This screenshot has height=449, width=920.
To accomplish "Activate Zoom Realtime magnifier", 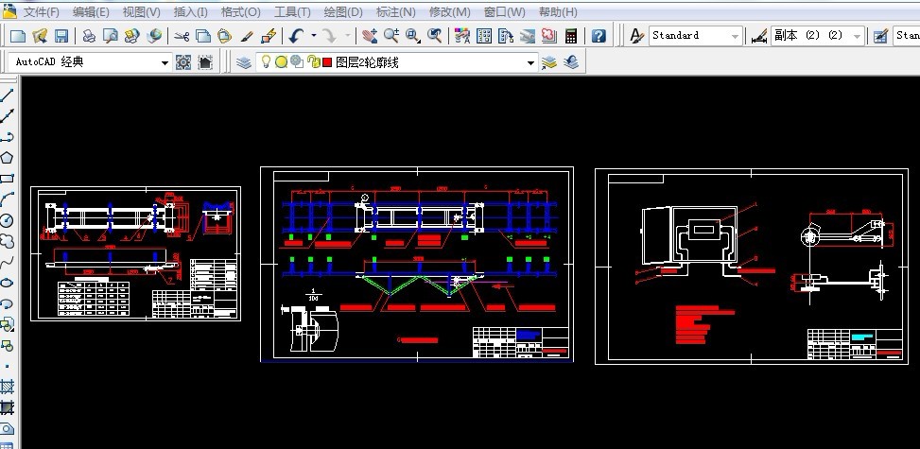I will 391,36.
